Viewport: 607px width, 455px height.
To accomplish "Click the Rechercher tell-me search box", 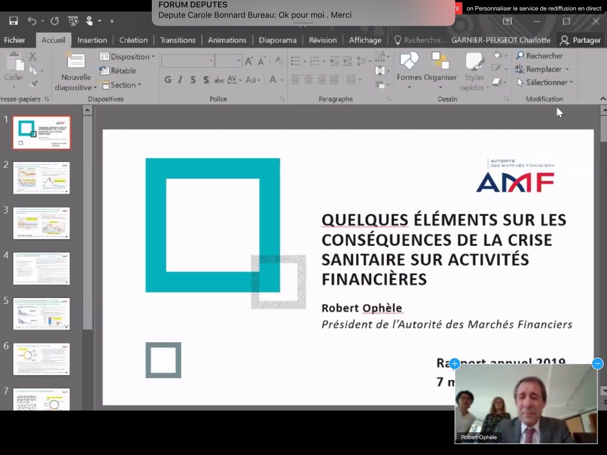I will click(420, 40).
